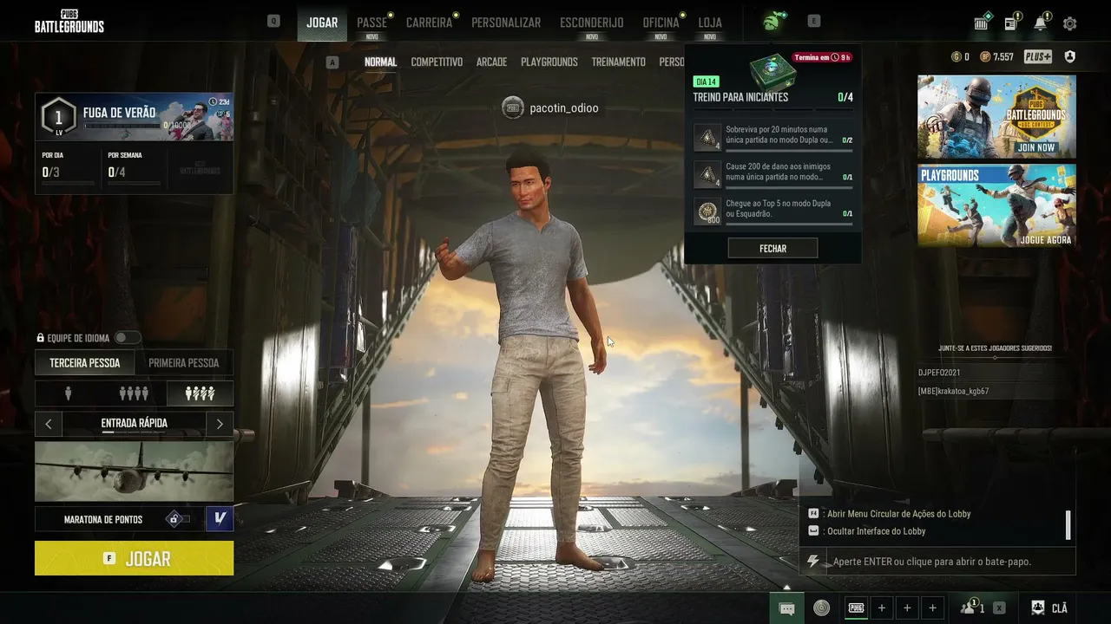Open the PUBG Join Now promo banner
Screen dimensions: 1111x624
[x=996, y=116]
